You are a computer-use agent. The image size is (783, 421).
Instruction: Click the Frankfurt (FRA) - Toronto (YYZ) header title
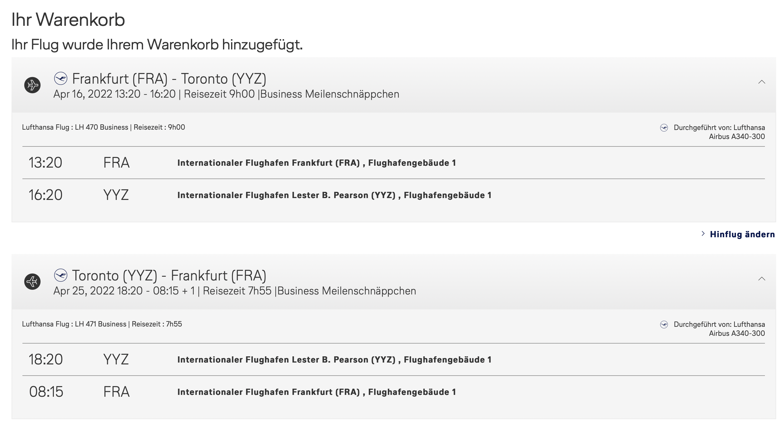tap(169, 79)
